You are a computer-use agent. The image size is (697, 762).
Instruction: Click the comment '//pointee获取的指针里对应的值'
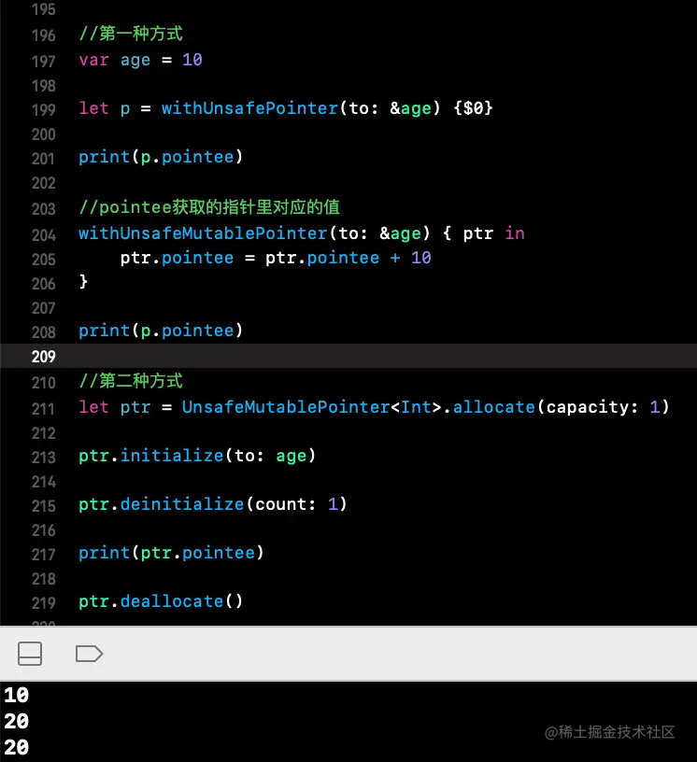point(209,207)
